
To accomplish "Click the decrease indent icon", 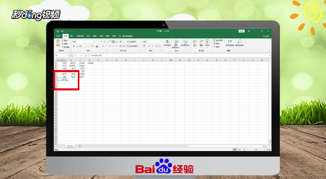I will point(121,46).
